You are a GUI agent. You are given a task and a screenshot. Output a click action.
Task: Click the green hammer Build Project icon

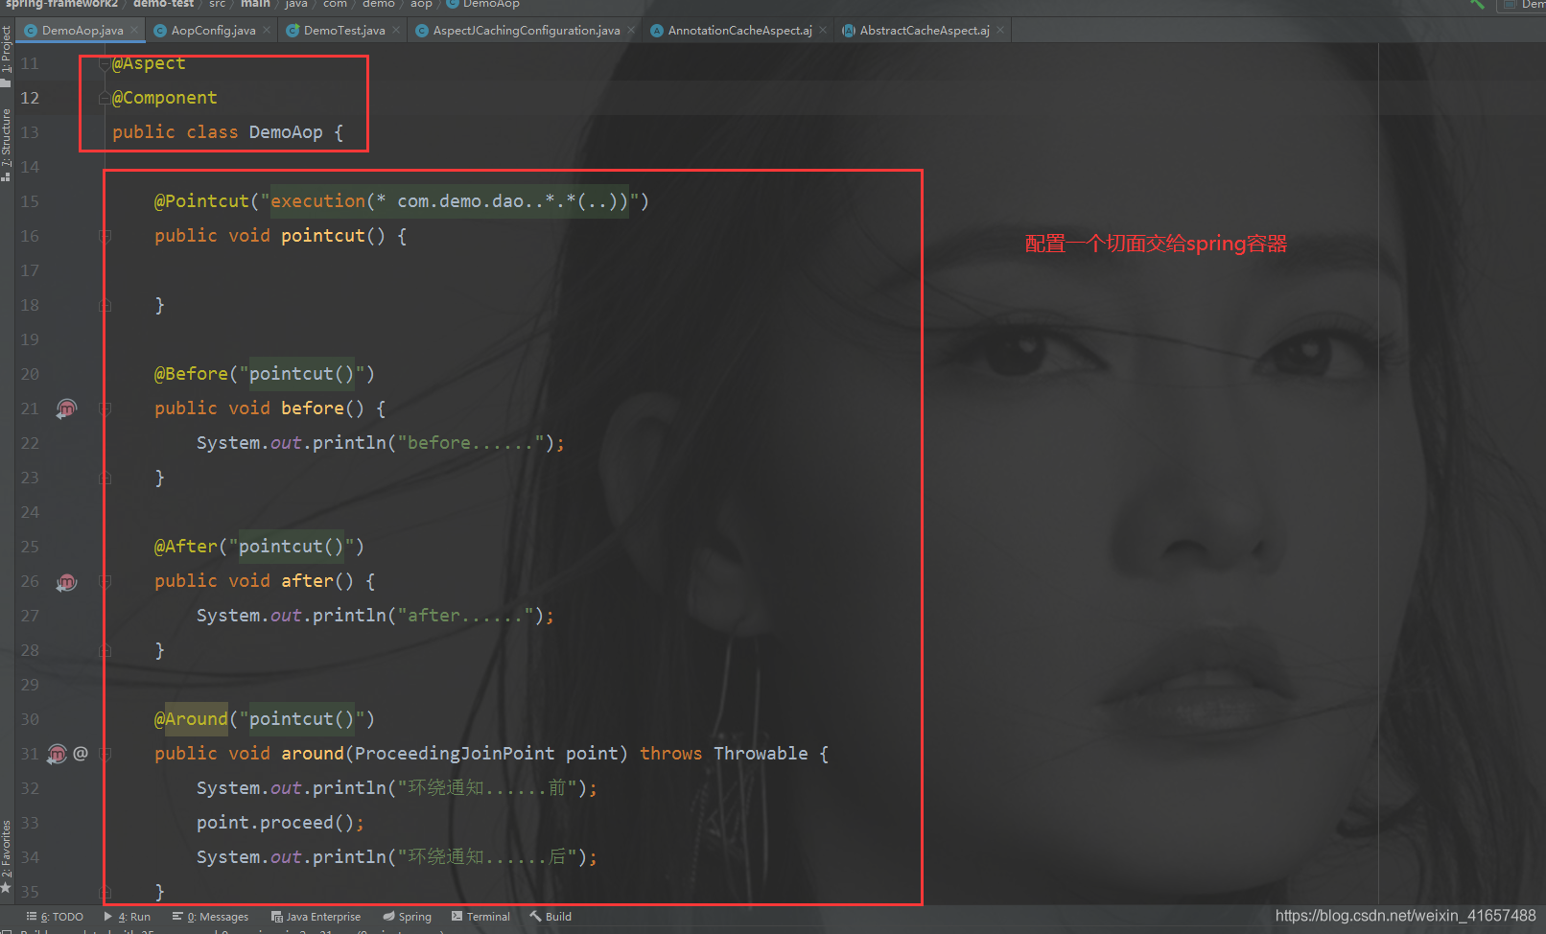[x=1477, y=5]
